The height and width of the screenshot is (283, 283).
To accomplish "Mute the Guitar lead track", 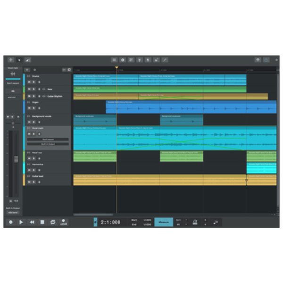I will (29, 182).
